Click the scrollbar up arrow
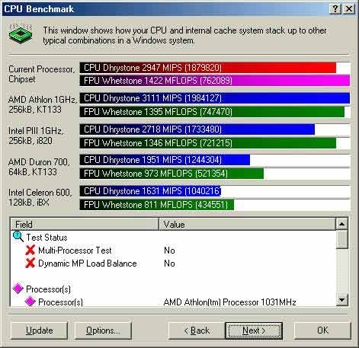 (341, 224)
